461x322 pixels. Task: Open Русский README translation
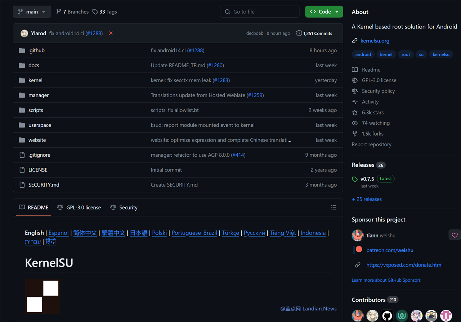click(254, 233)
